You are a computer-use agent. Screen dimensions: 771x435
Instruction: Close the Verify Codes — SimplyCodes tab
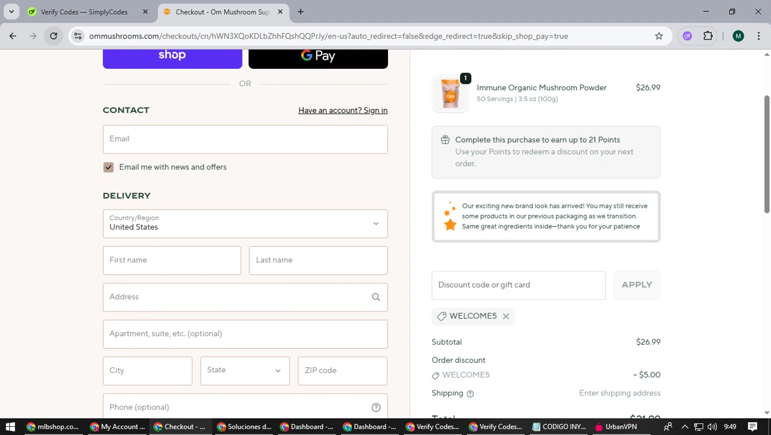[145, 12]
